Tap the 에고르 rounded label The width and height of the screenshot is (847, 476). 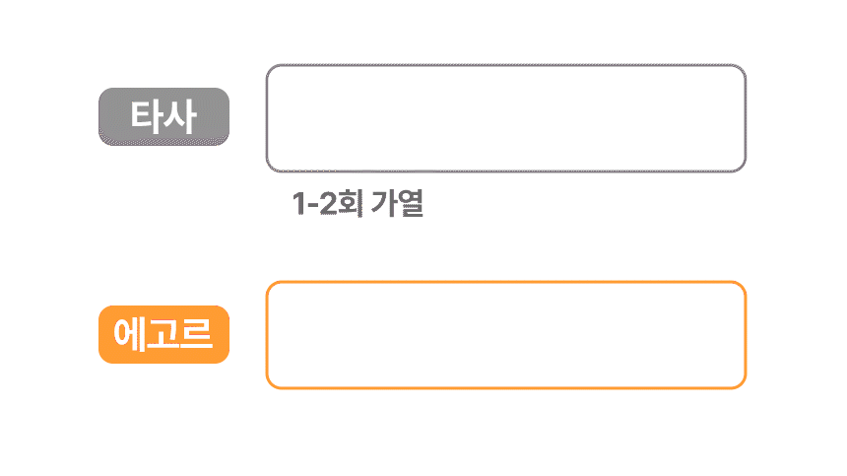pos(163,334)
